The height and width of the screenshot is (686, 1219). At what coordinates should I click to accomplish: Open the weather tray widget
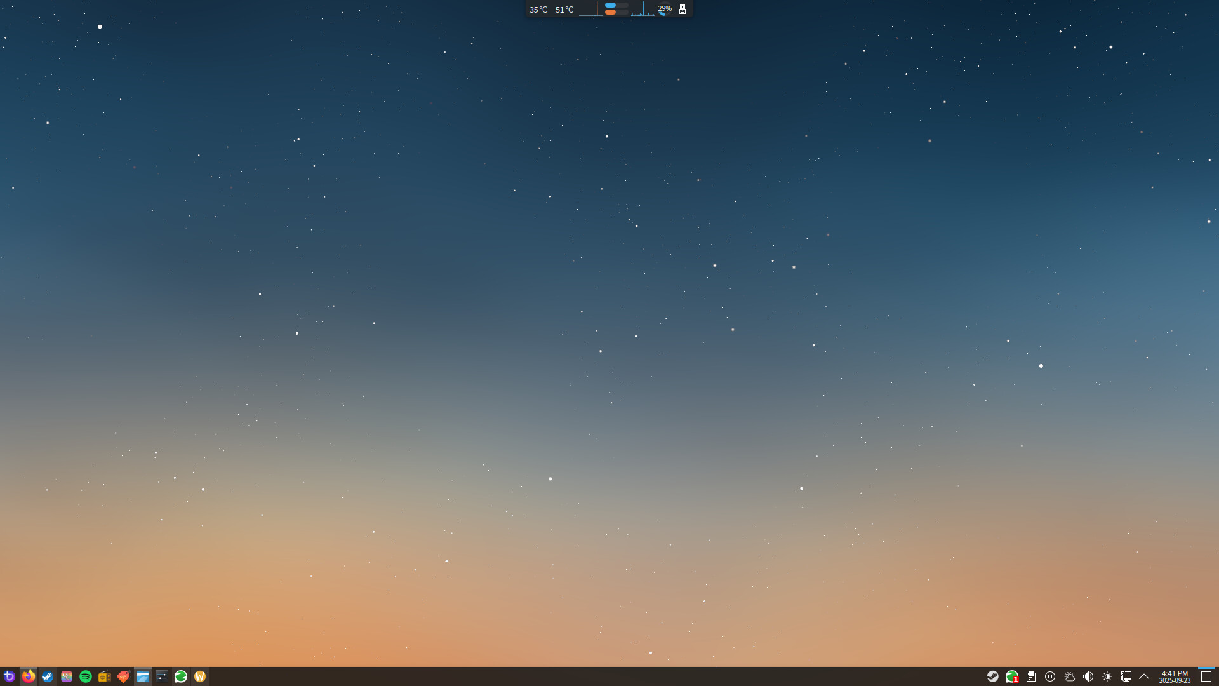tap(1069, 676)
